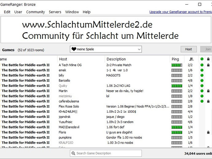Click the '34,044 users online' status text
Screen dimensions: 212x159
pos(198,153)
